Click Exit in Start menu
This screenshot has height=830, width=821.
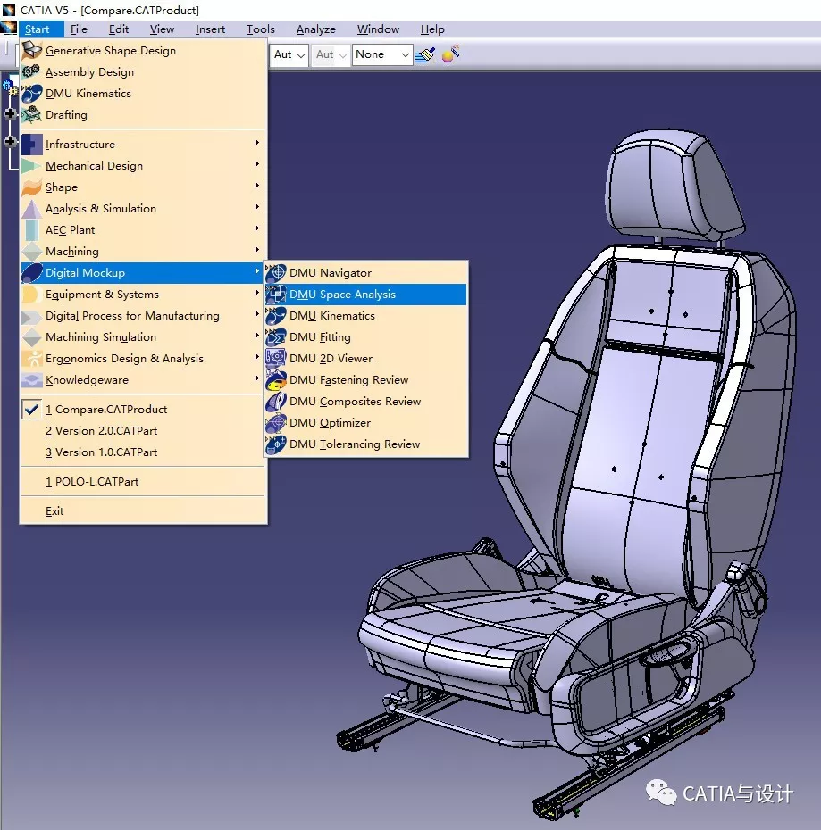tap(54, 511)
